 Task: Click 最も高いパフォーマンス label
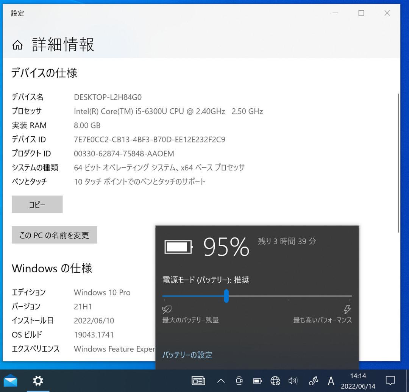pos(322,320)
